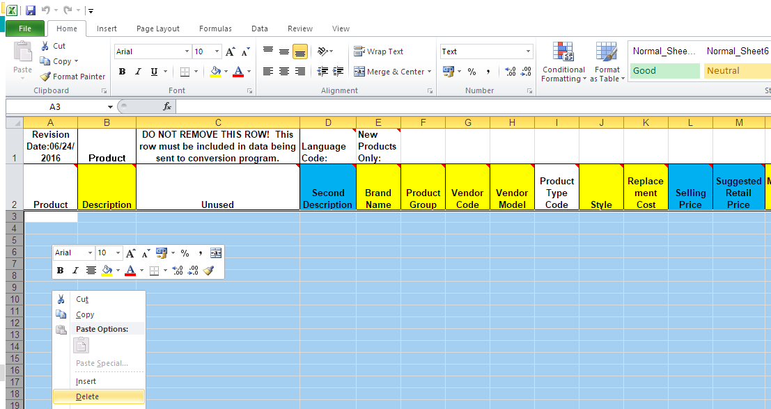Switch to Review tab

click(300, 29)
